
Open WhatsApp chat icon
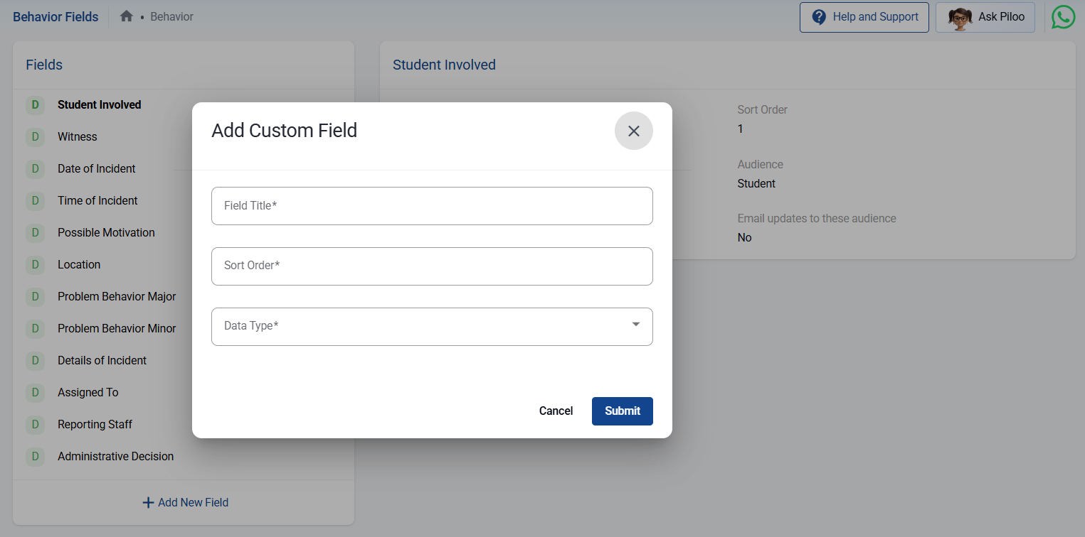[1063, 17]
